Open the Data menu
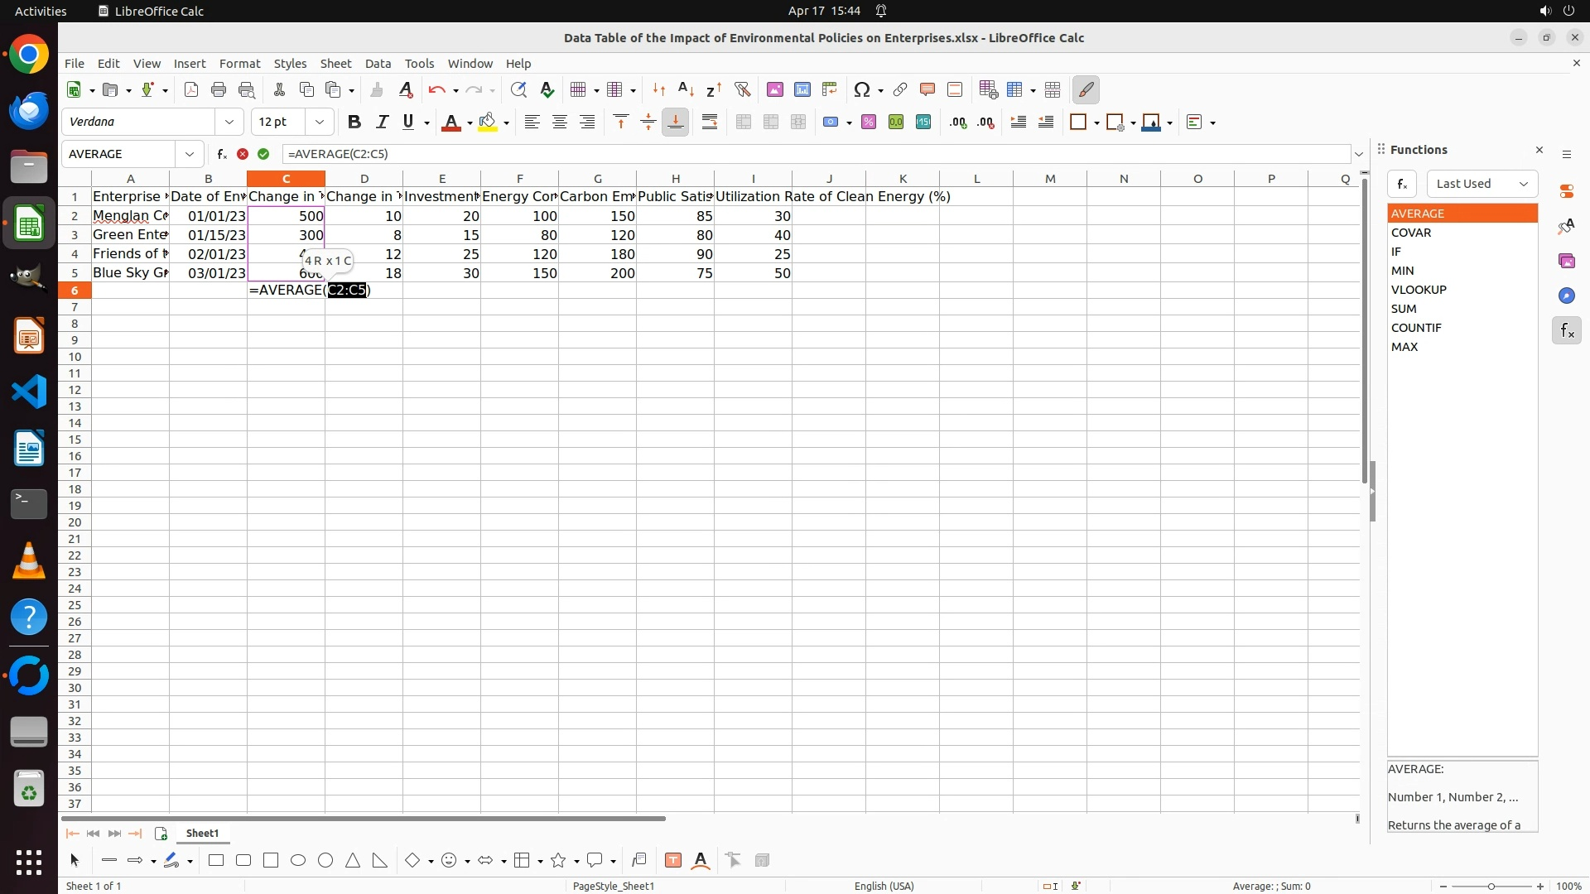Viewport: 1590px width, 894px height. click(x=378, y=64)
